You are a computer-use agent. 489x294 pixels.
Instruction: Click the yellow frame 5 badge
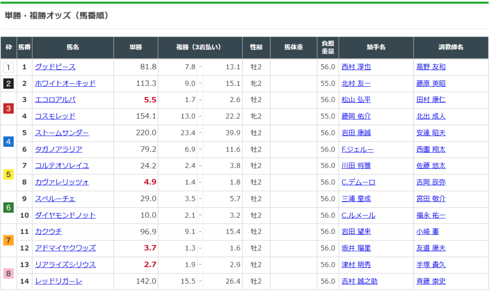[9, 174]
